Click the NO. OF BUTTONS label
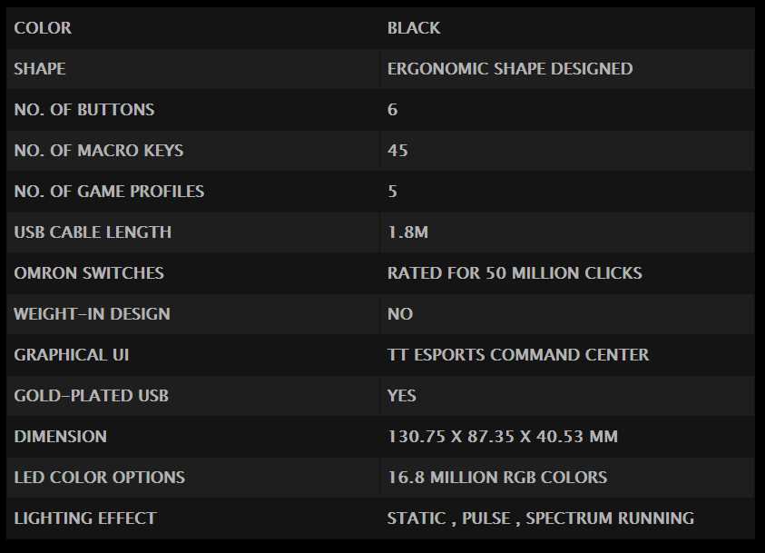This screenshot has height=553, width=765. click(84, 110)
